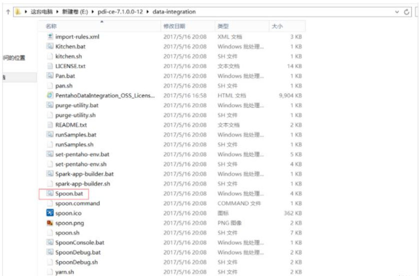Click the 2017/5/16 16:58 date cell
The image size is (419, 276).
coord(185,96)
